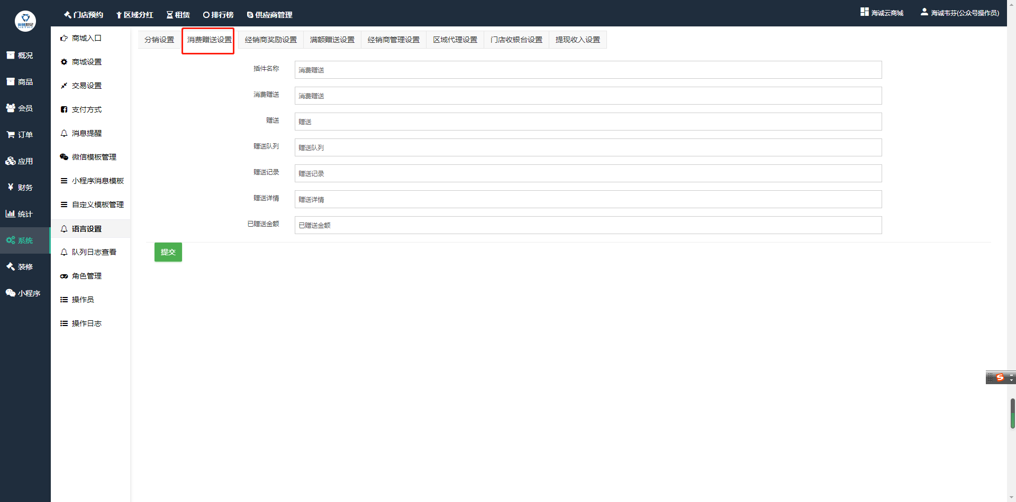Go to 订单 in the left sidebar
Viewport: 1016px width, 502px height.
(25, 135)
